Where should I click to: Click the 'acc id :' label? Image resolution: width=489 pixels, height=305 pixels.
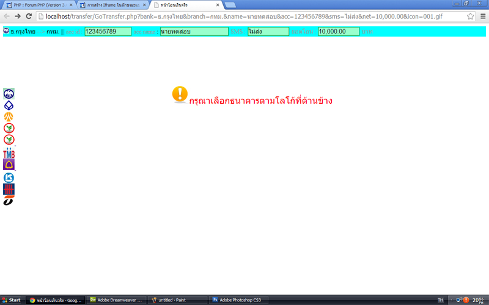pyautogui.click(x=74, y=32)
